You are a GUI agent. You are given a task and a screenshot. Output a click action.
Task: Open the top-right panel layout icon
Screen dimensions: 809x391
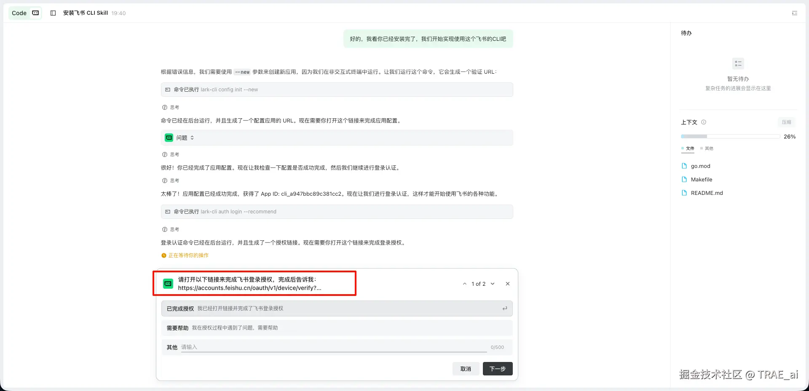[794, 13]
